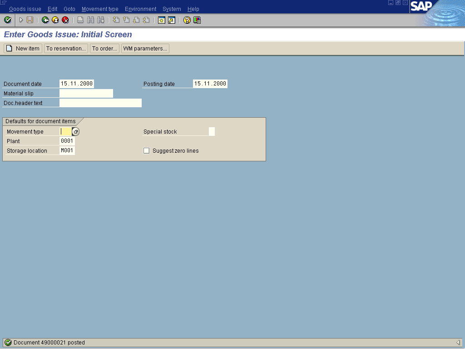Click the Document 49000021 posted message

click(49, 343)
